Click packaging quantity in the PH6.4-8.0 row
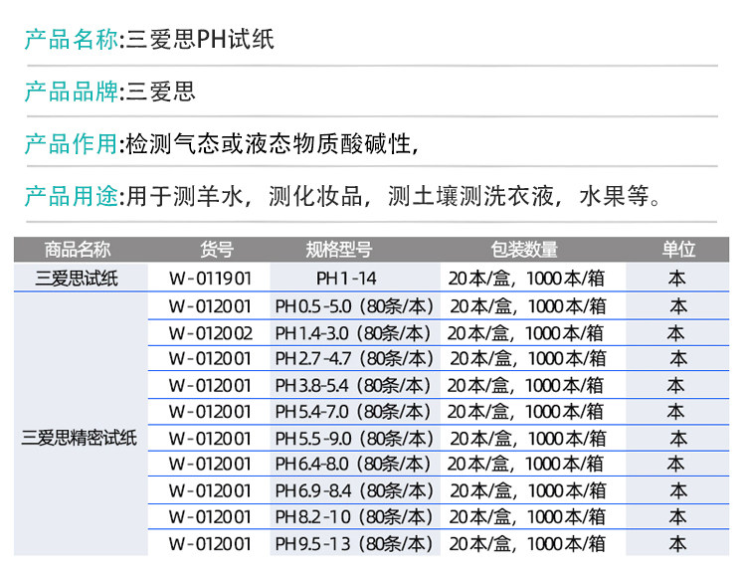 [x=525, y=464]
